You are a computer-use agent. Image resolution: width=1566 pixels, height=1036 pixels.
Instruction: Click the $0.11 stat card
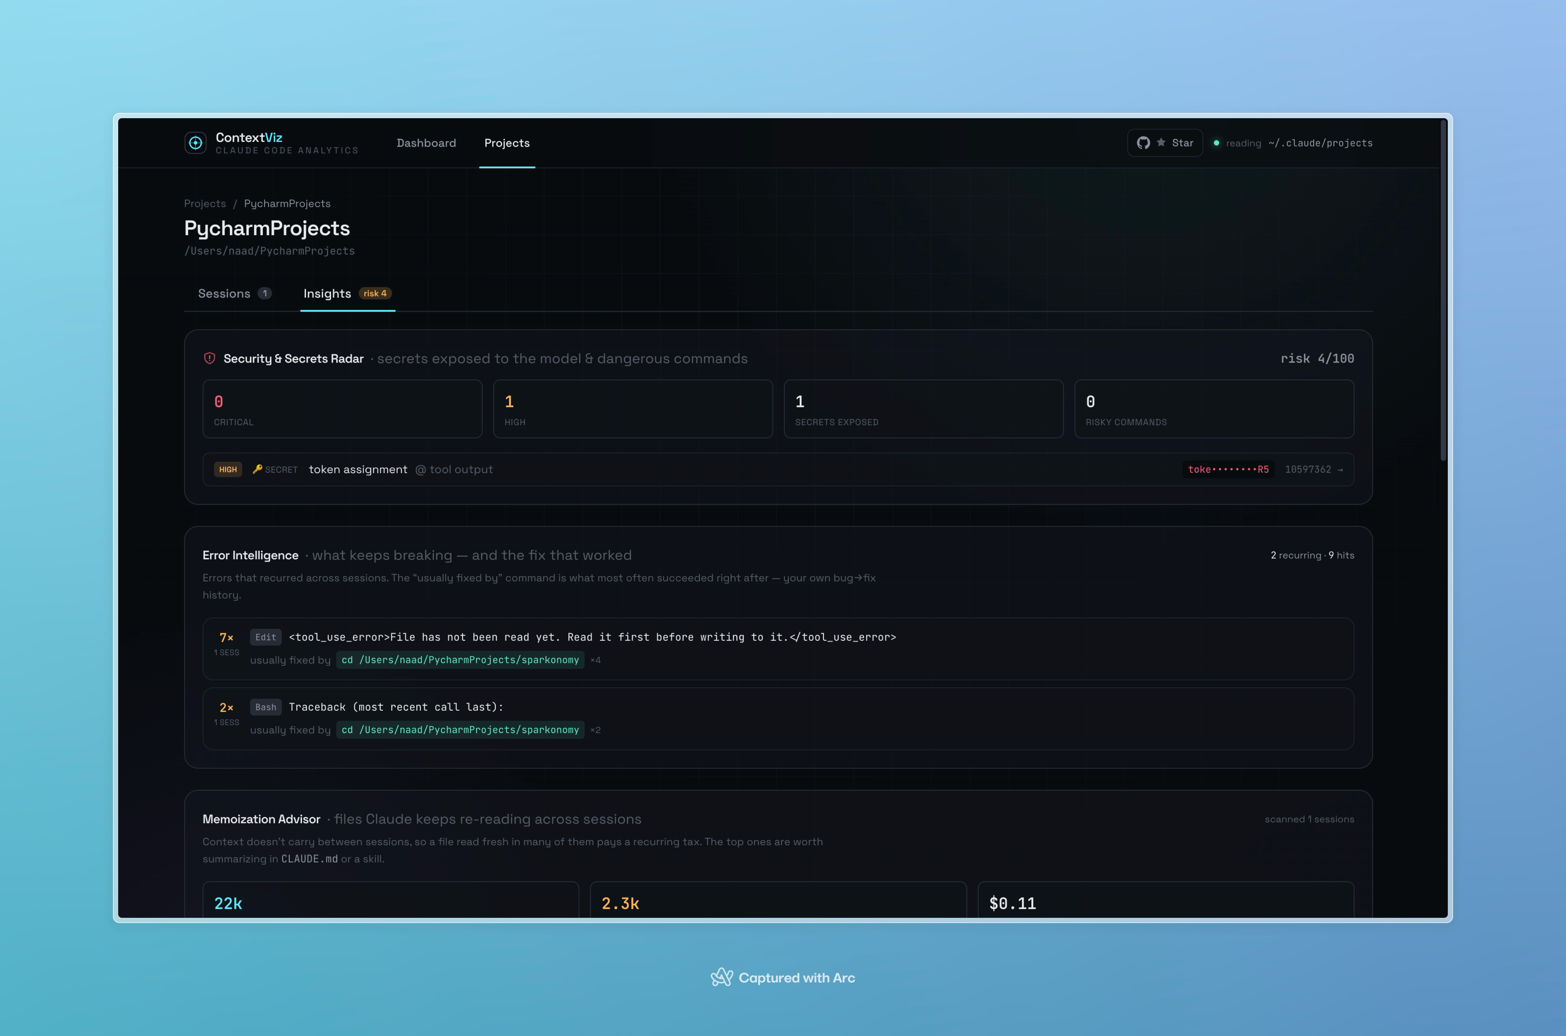pyautogui.click(x=1166, y=900)
